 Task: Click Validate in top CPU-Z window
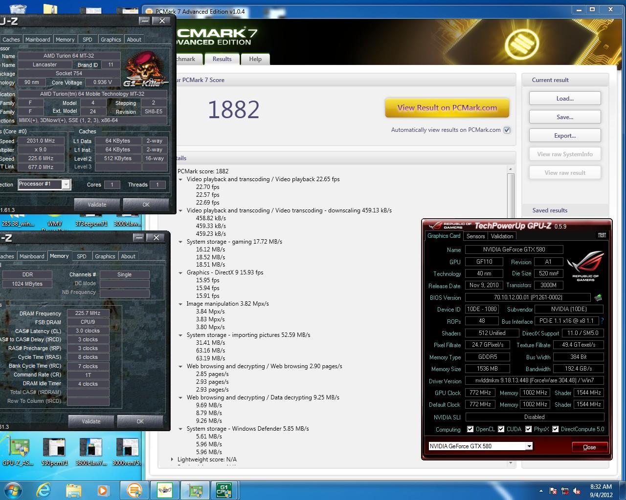point(97,204)
